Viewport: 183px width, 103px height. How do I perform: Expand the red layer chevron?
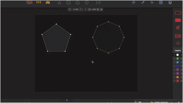click(174, 81)
